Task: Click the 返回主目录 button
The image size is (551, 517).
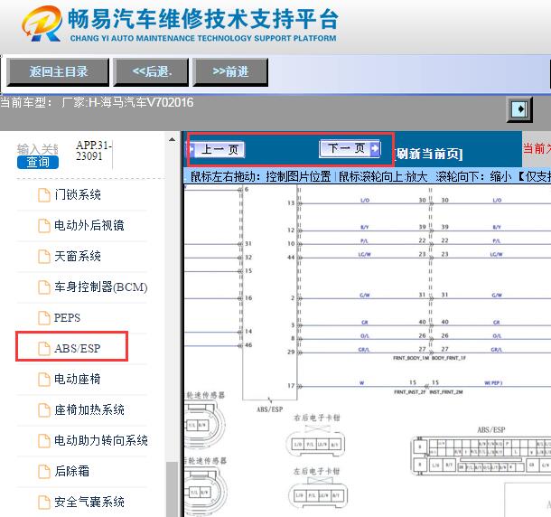Action: point(58,72)
